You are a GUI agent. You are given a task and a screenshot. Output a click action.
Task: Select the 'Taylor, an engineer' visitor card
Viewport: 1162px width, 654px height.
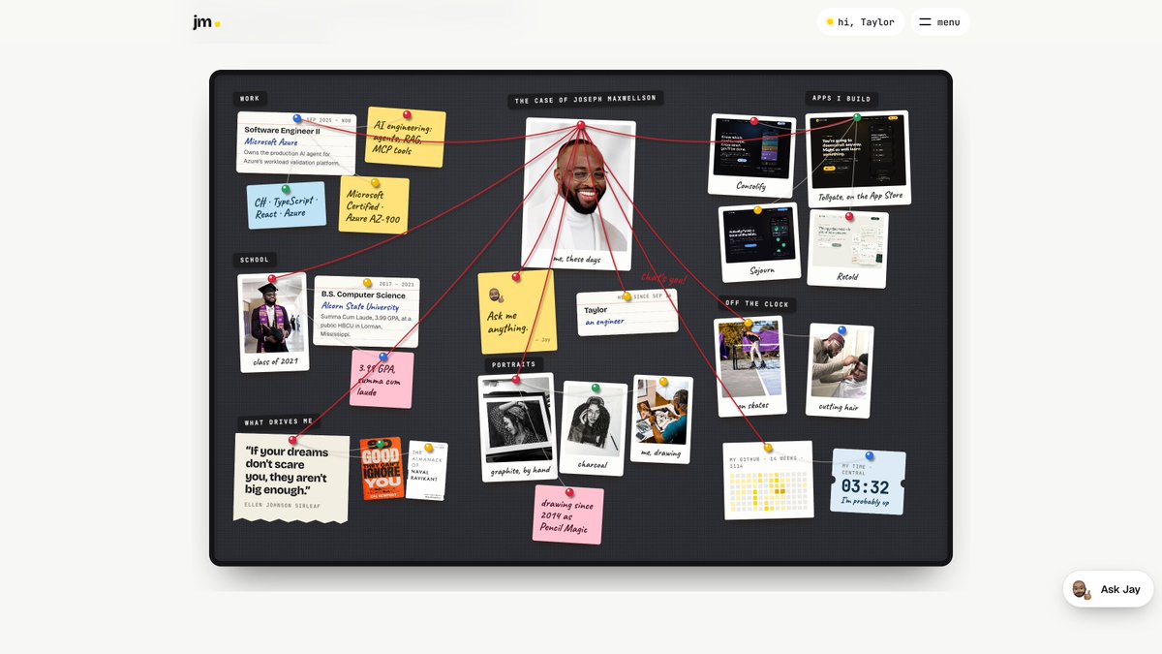627,313
